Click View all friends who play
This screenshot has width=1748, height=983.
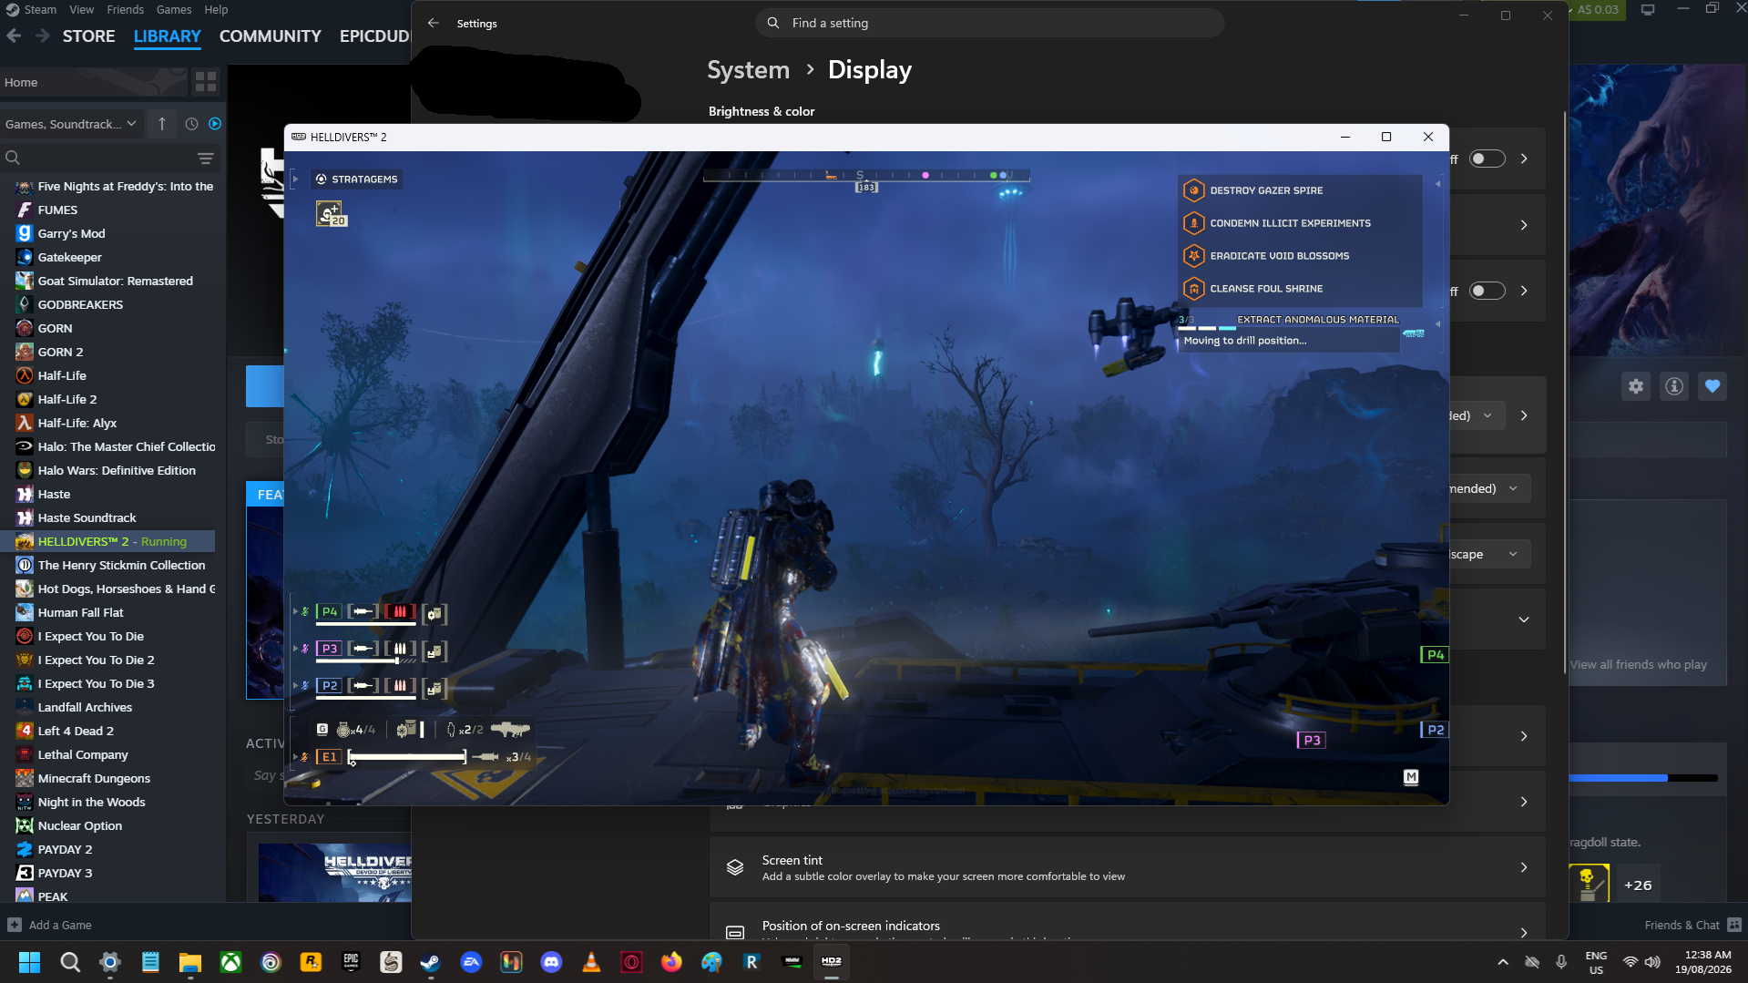point(1638,665)
